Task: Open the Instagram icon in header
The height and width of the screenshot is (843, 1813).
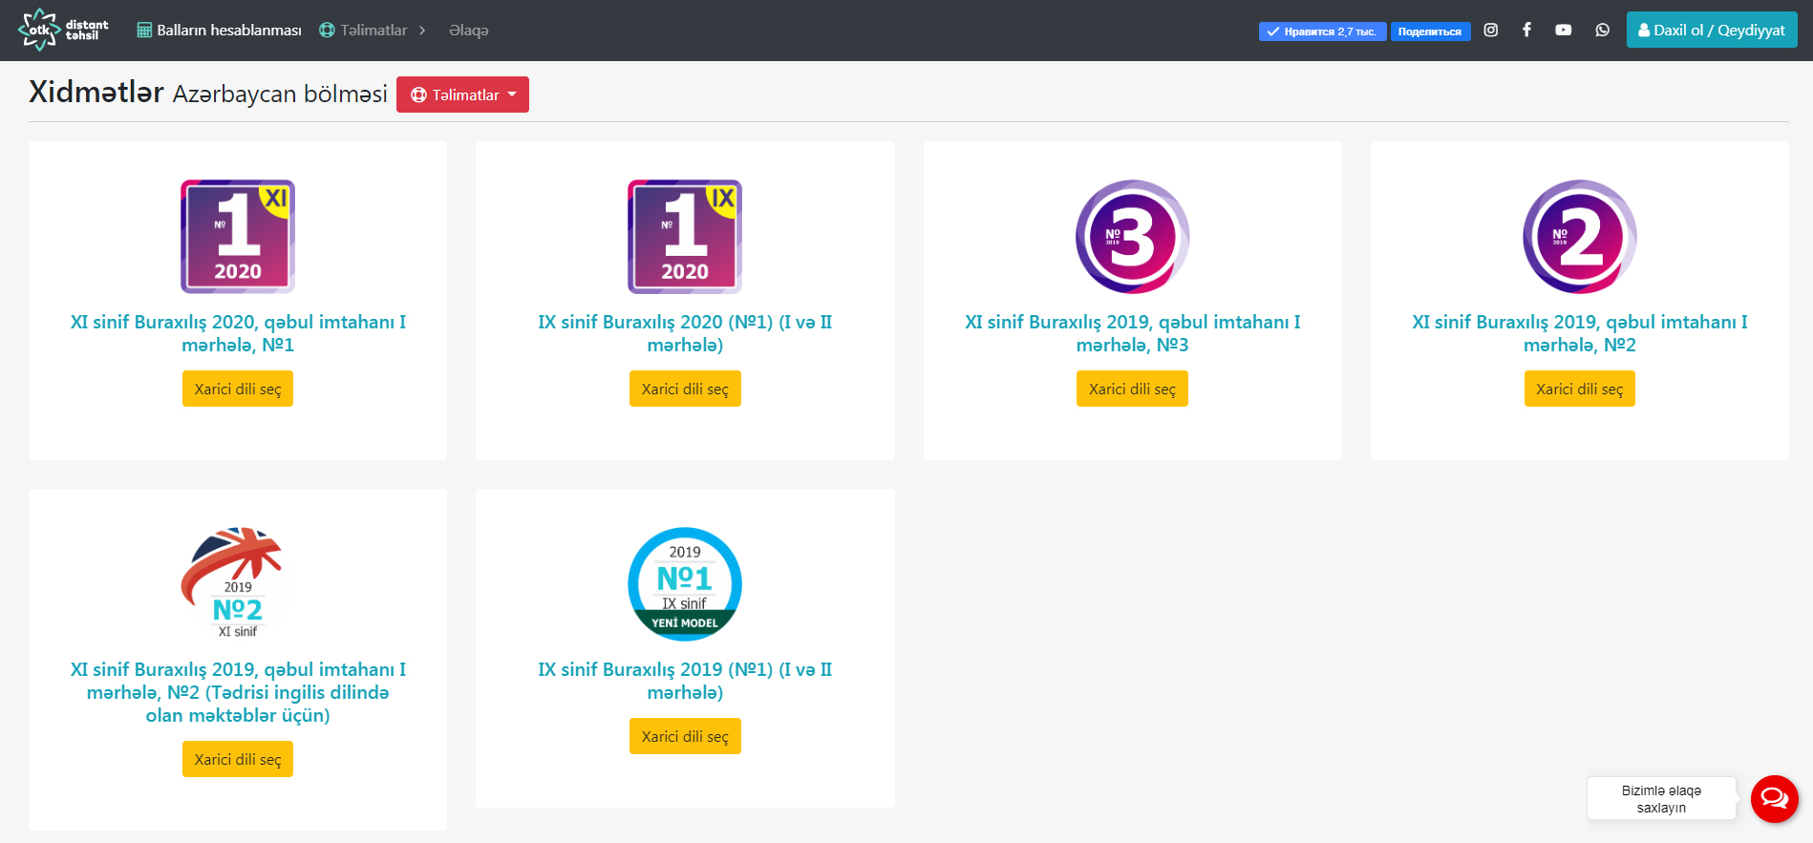Action: pyautogui.click(x=1490, y=31)
